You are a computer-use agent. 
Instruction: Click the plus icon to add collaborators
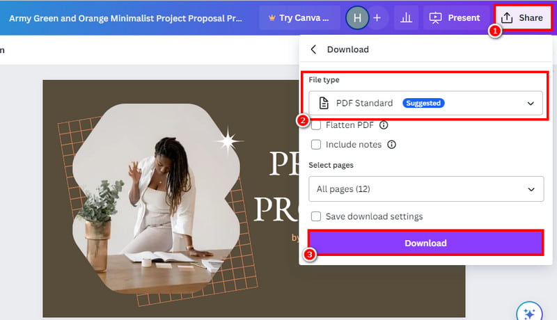[377, 17]
